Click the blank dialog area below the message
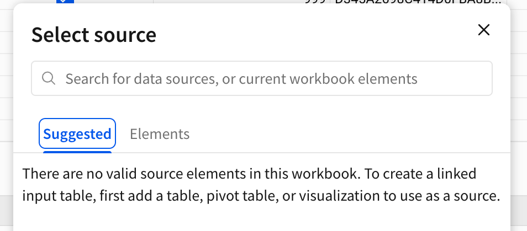Image resolution: width=527 pixels, height=231 pixels. pos(262,218)
